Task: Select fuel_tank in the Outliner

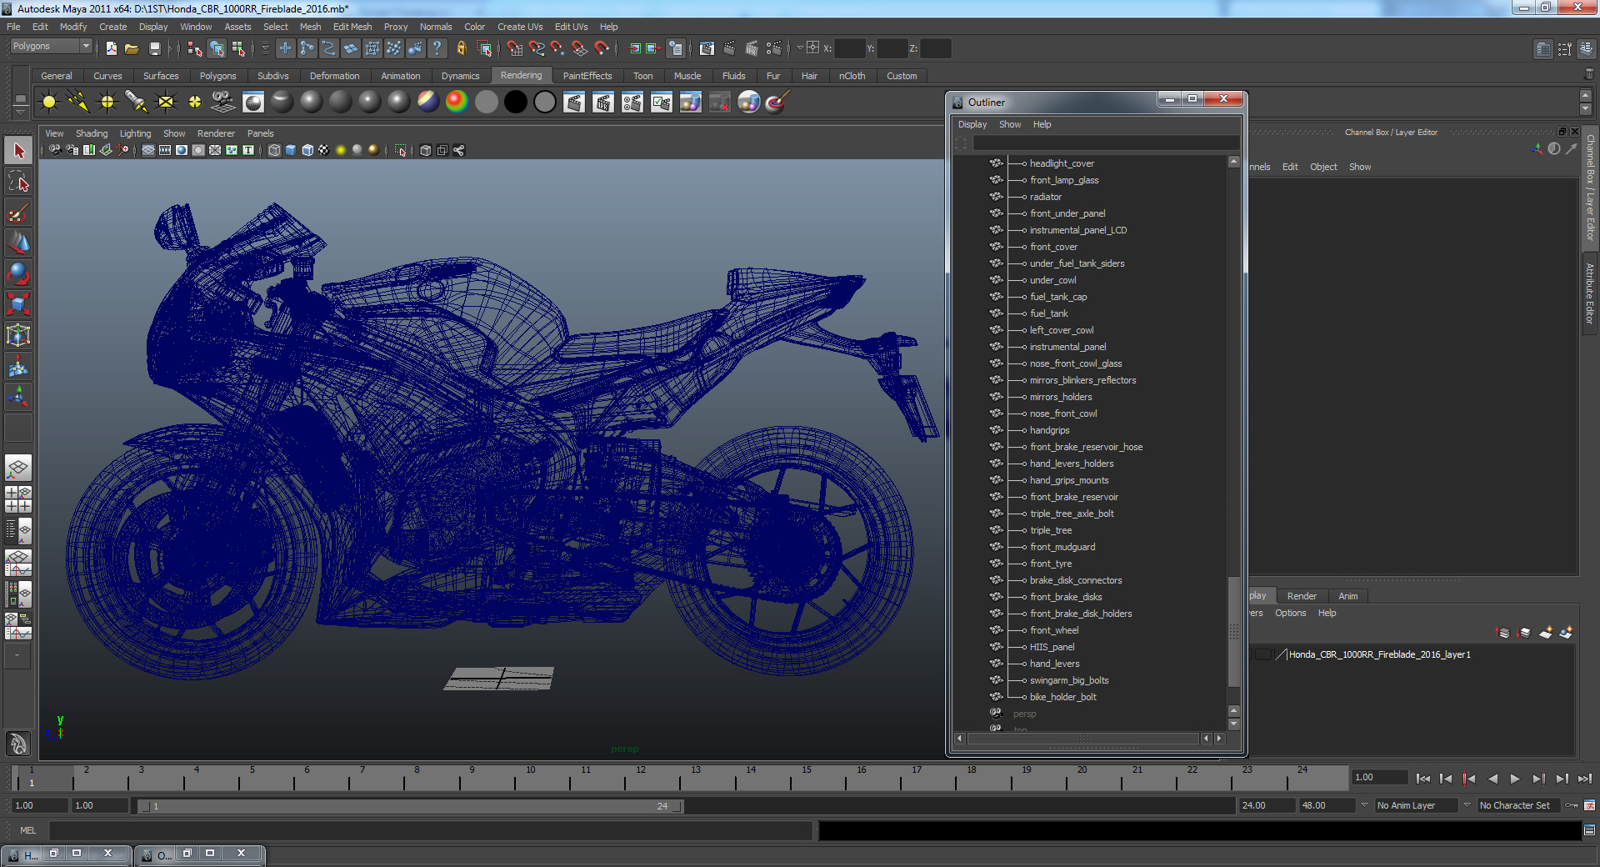Action: click(1048, 313)
